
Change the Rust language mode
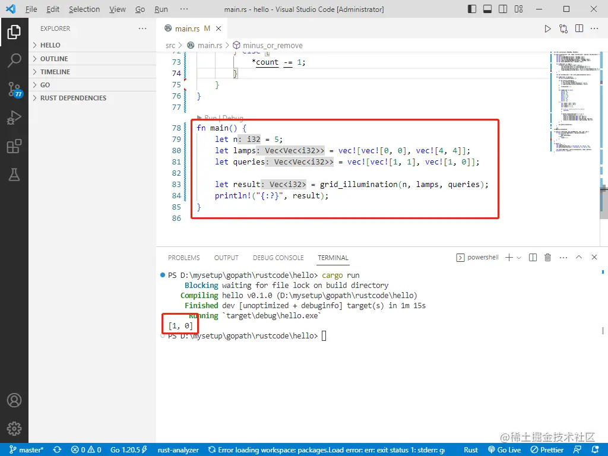[x=471, y=450]
